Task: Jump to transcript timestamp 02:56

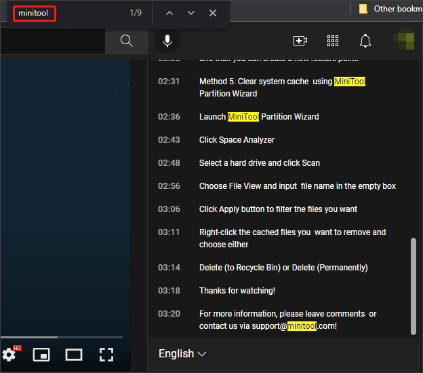Action: pos(169,186)
